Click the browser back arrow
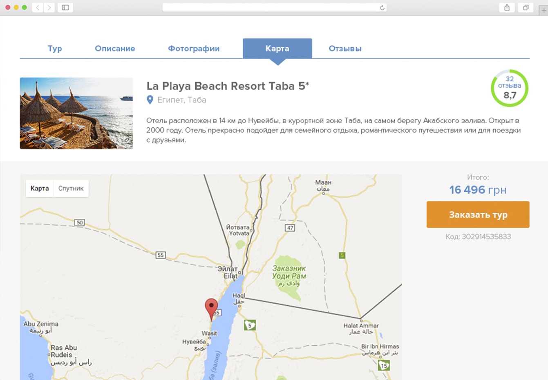This screenshot has height=380, width=548. 38,7
